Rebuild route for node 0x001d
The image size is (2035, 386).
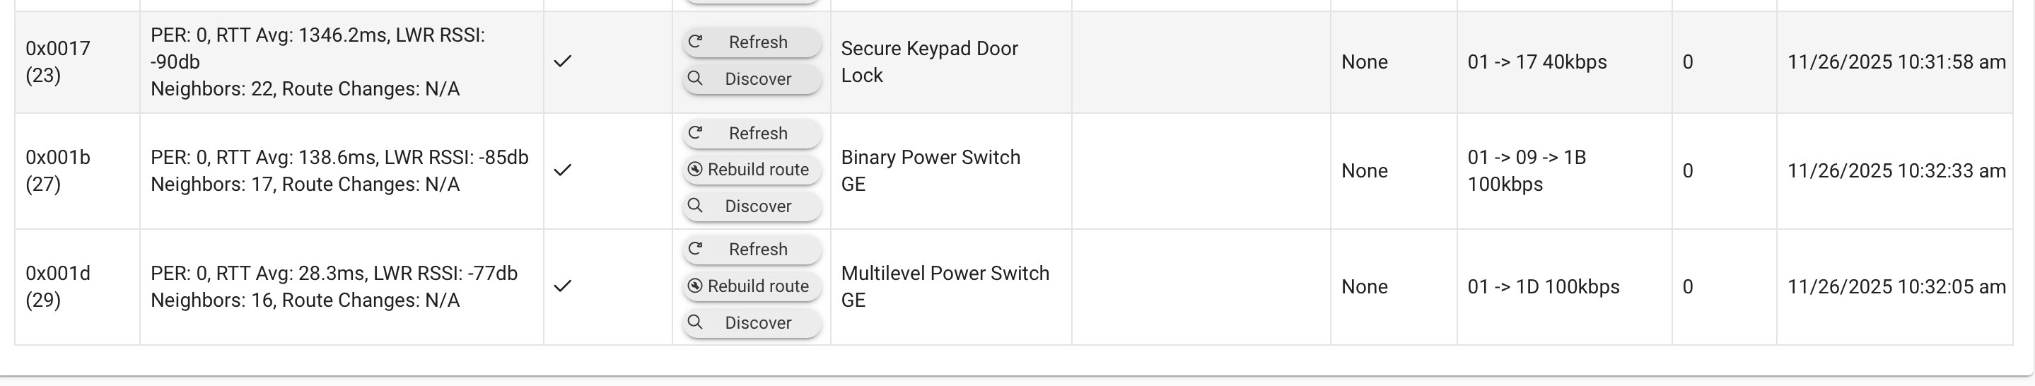751,286
